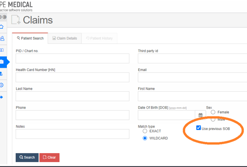Viewport: 247px width, 167px height.
Task: Select the active briefcase claims sidebar icon
Action: [2, 62]
